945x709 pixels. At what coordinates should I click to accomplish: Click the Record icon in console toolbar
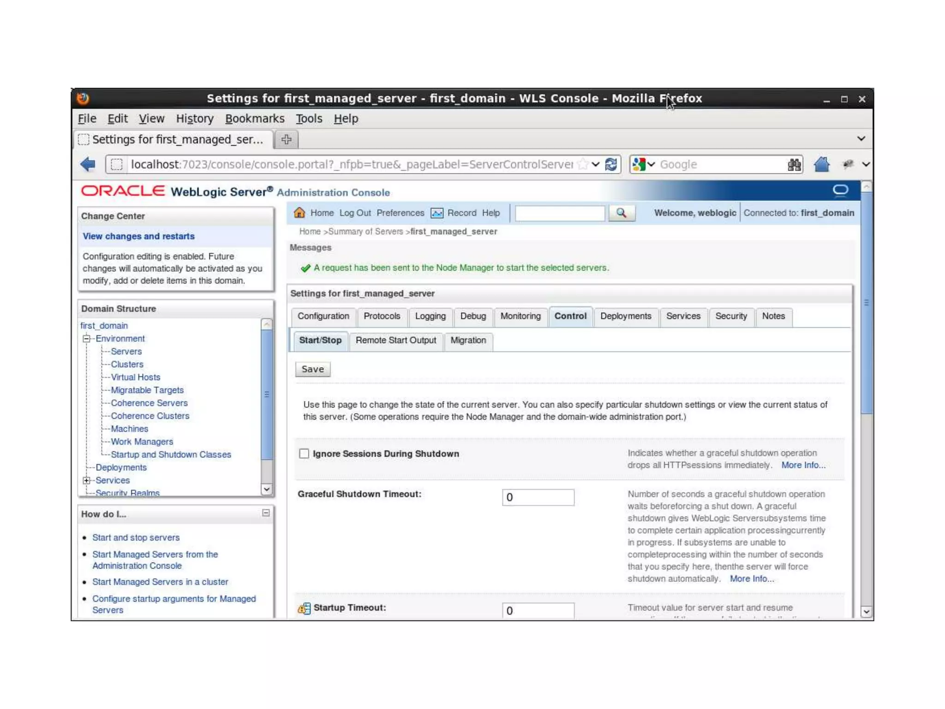coord(437,213)
